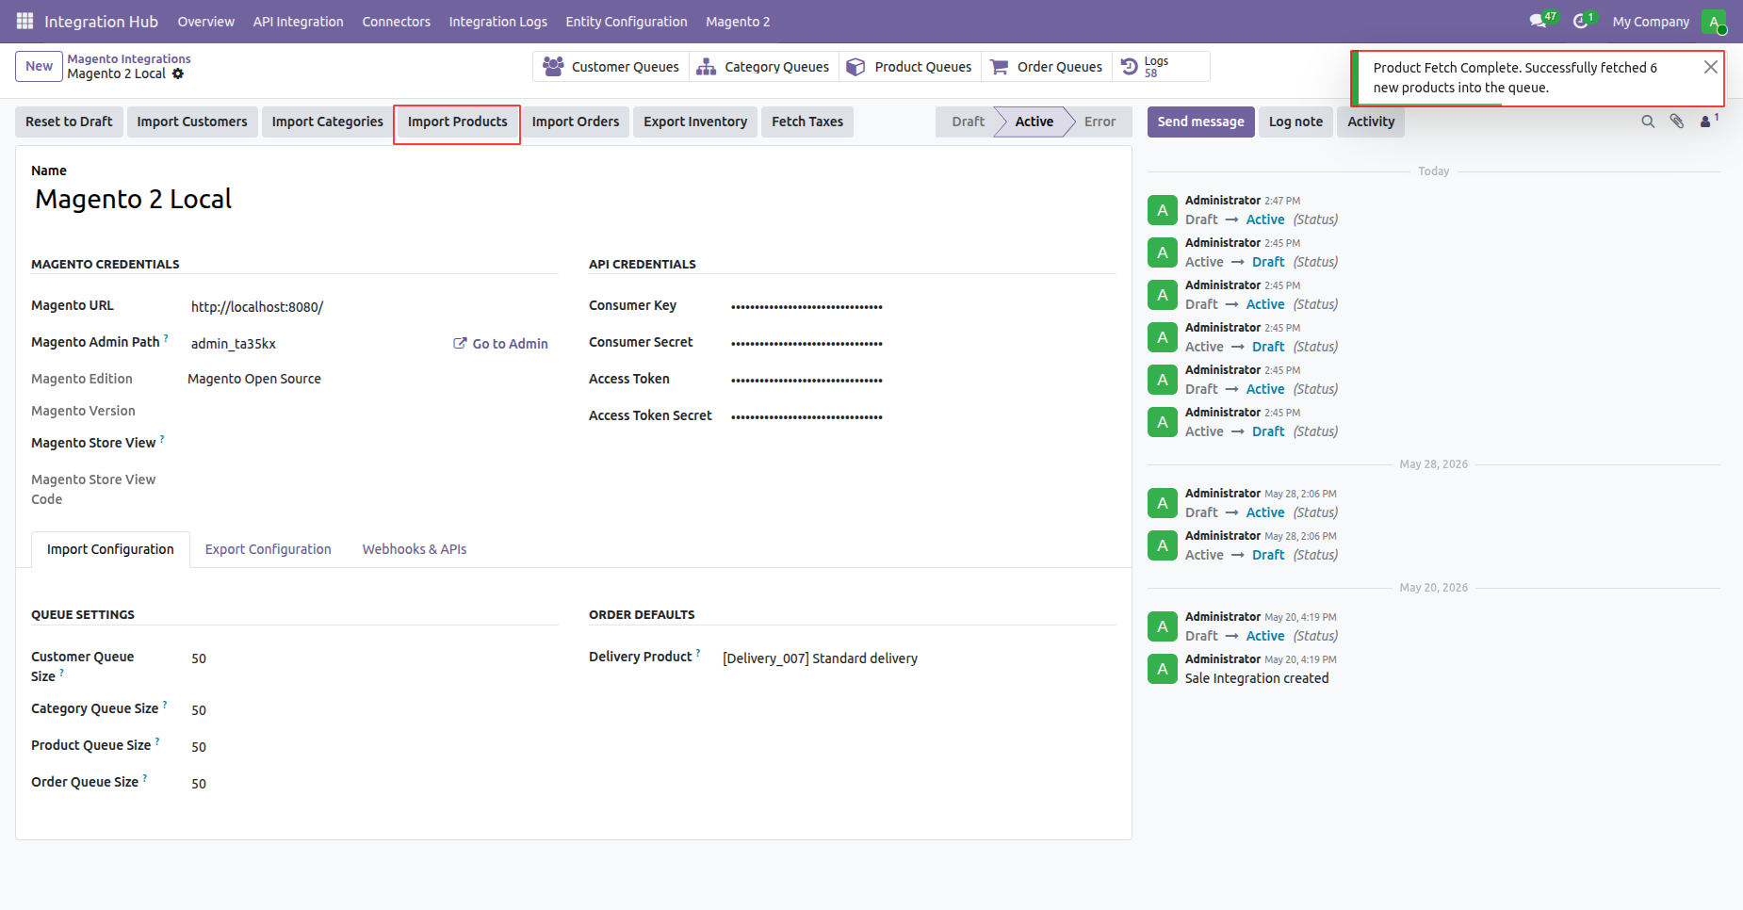Follow the Go to Admin link

pos(500,344)
